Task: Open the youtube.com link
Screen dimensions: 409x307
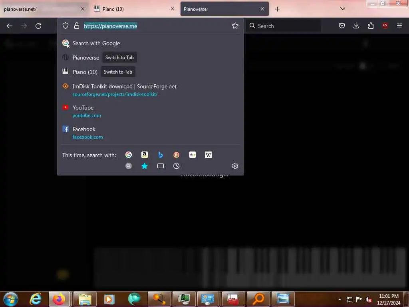Action: pyautogui.click(x=87, y=116)
